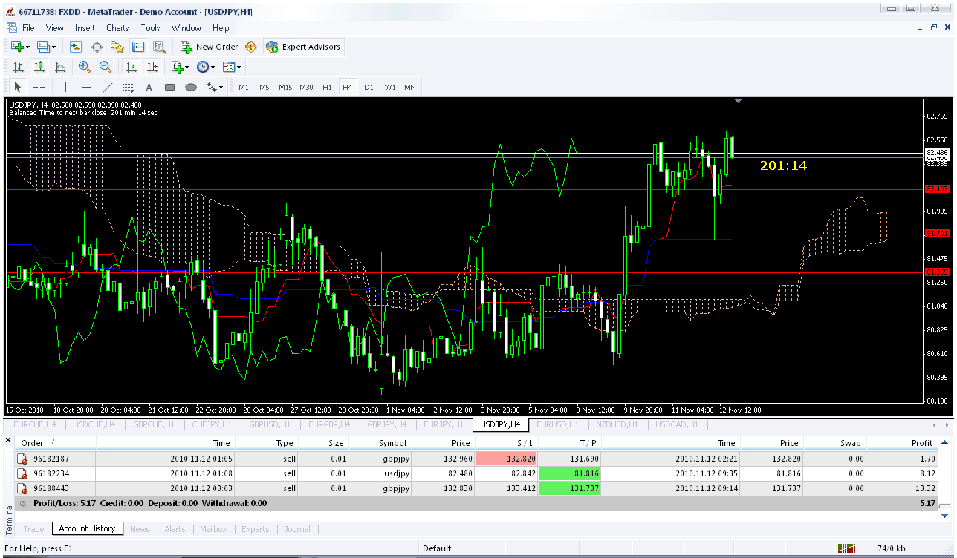The image size is (957, 558).
Task: Select the Cursor arrow tool
Action: tap(18, 87)
